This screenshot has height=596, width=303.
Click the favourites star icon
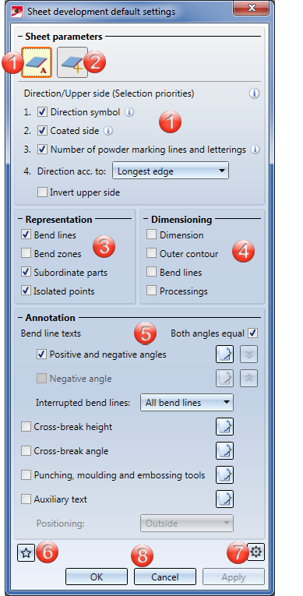point(26,552)
